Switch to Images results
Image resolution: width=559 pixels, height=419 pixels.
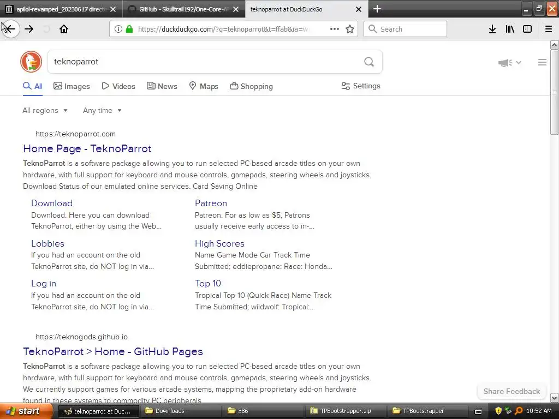[72, 86]
